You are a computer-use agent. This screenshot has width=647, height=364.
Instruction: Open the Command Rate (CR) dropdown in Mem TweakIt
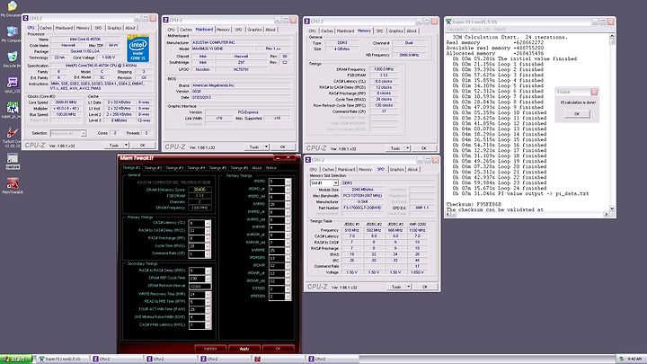208,253
